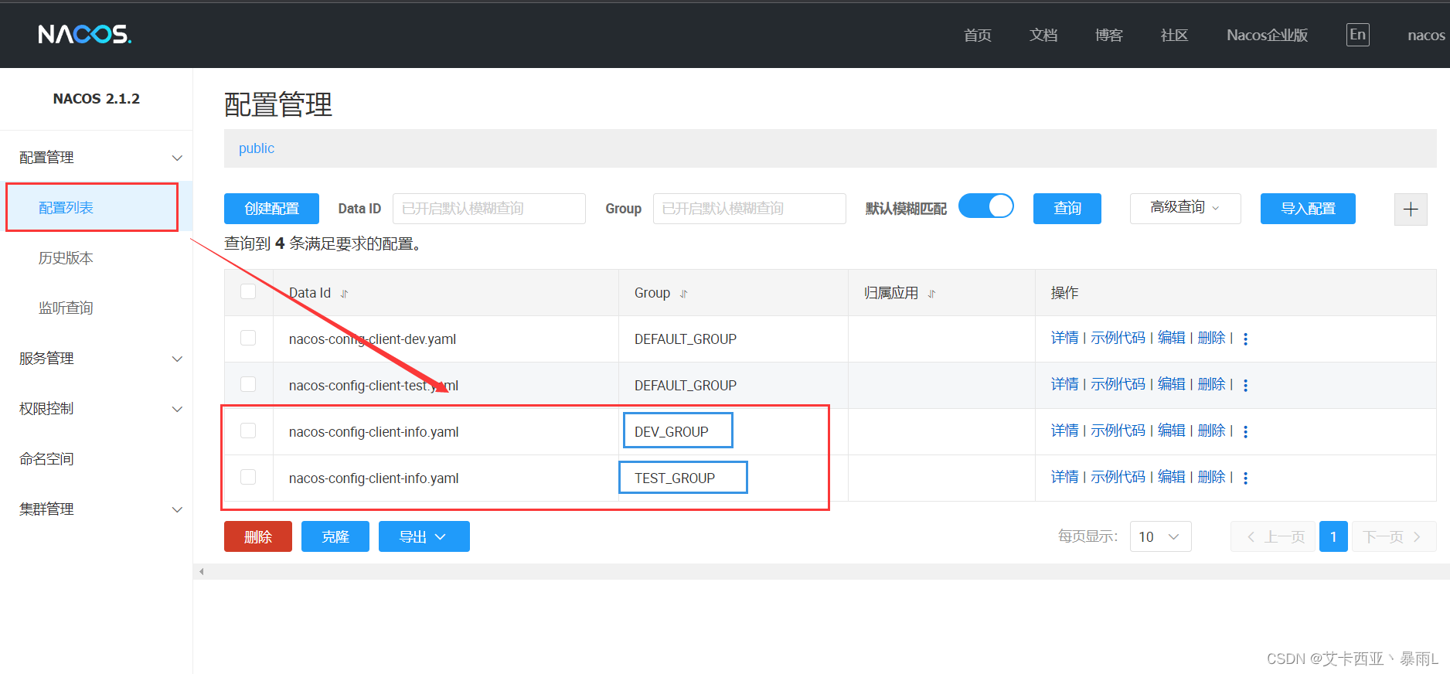This screenshot has width=1450, height=674.
Task: Click the horizontal scrollbar left arrow
Action: point(201,572)
